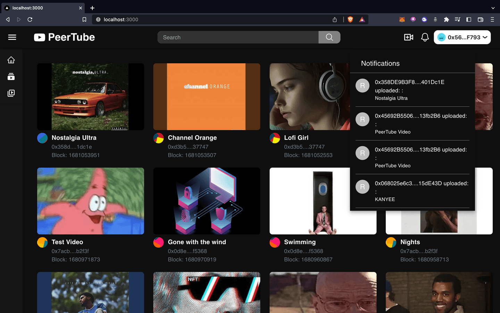This screenshot has height=313, width=500.
Task: Open the bald man thumbnail
Action: [x=323, y=292]
